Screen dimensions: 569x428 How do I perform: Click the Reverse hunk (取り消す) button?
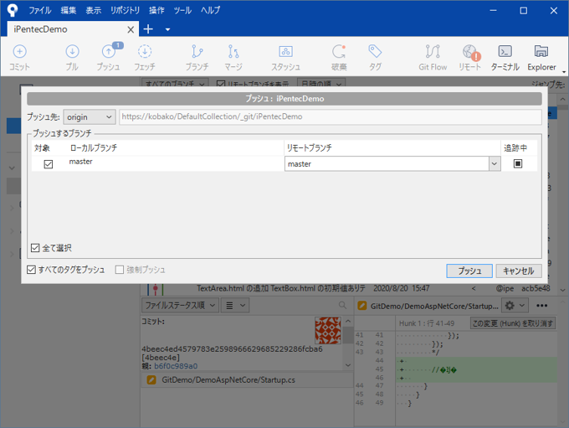[513, 323]
